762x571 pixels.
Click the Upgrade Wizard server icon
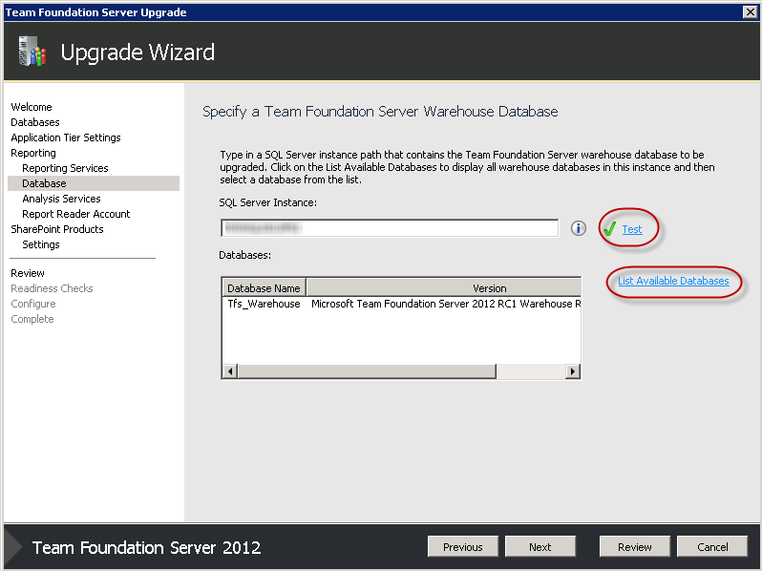(x=32, y=51)
